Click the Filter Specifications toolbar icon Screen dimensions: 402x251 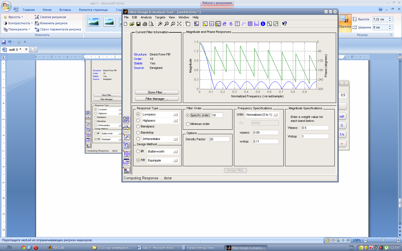(197, 24)
